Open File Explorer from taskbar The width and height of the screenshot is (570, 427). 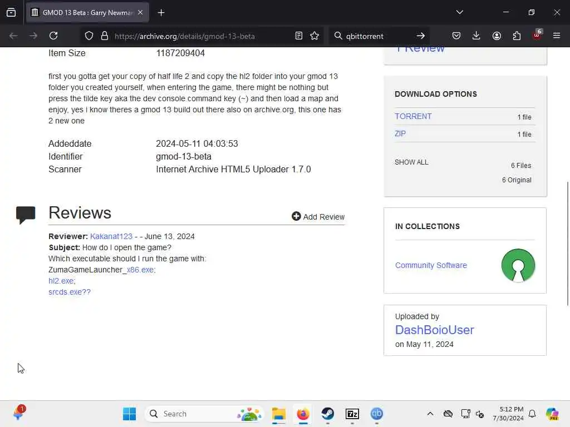tap(279, 414)
